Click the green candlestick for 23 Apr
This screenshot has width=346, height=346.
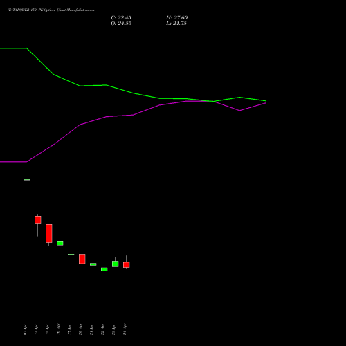116,264
